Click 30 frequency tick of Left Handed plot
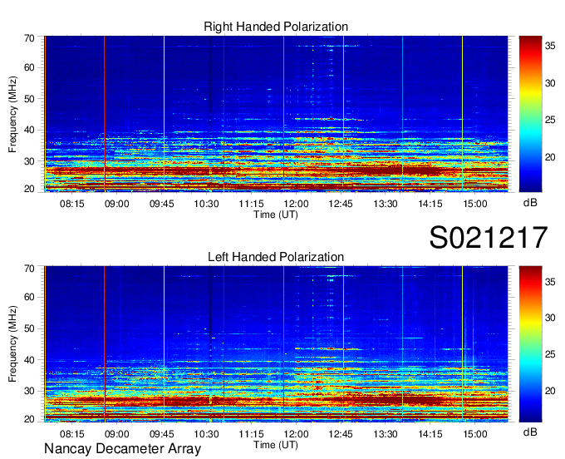 click(x=30, y=391)
